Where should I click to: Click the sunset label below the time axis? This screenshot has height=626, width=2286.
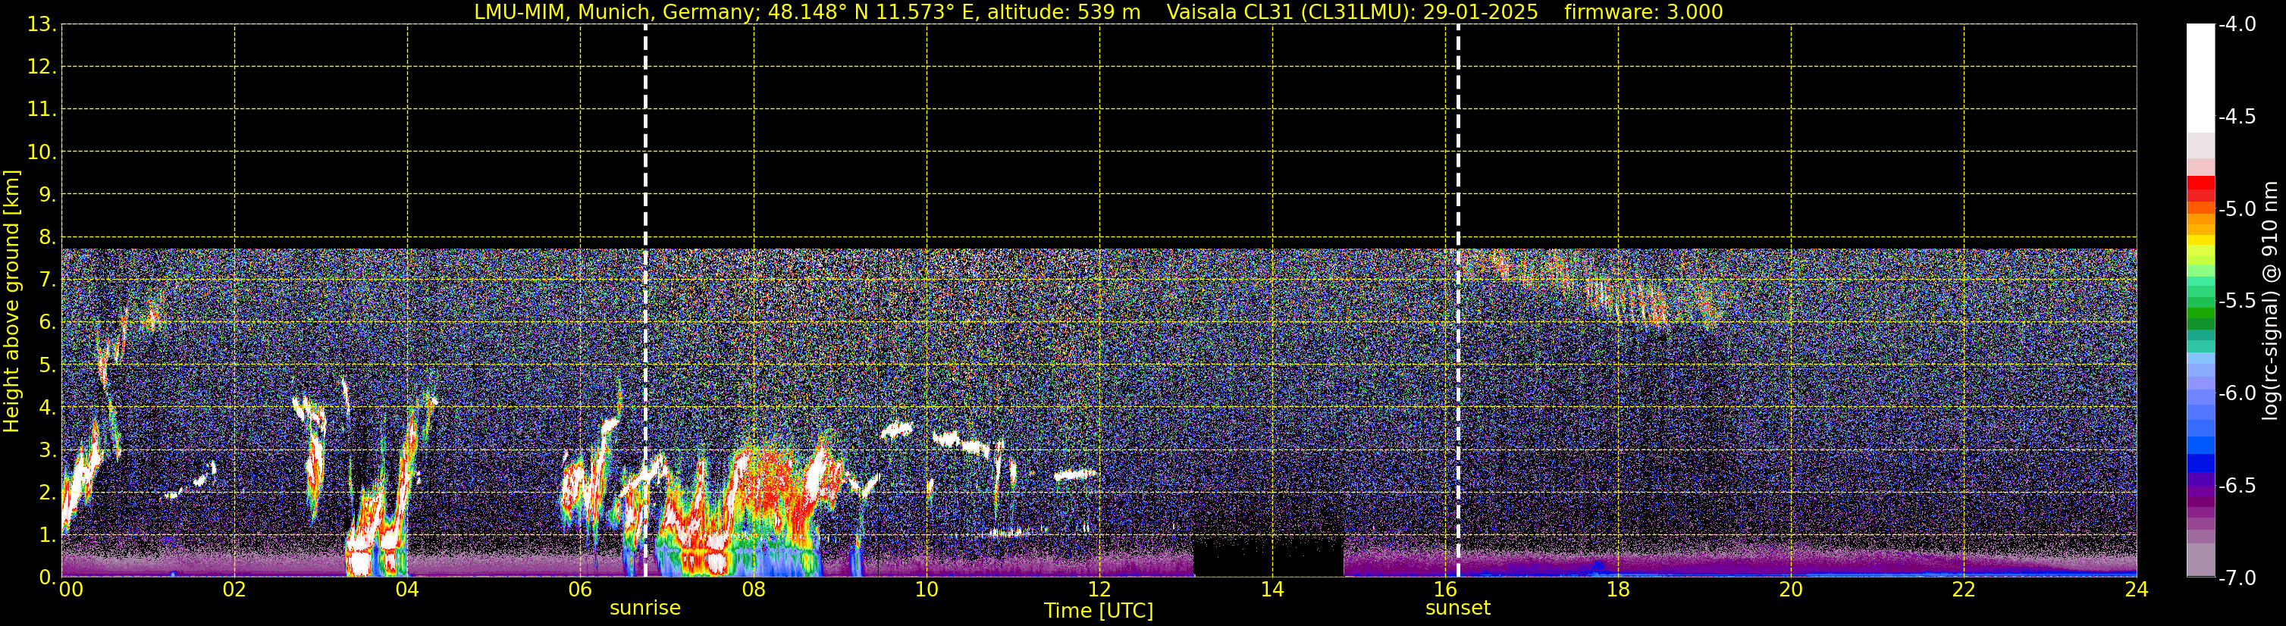(1458, 609)
